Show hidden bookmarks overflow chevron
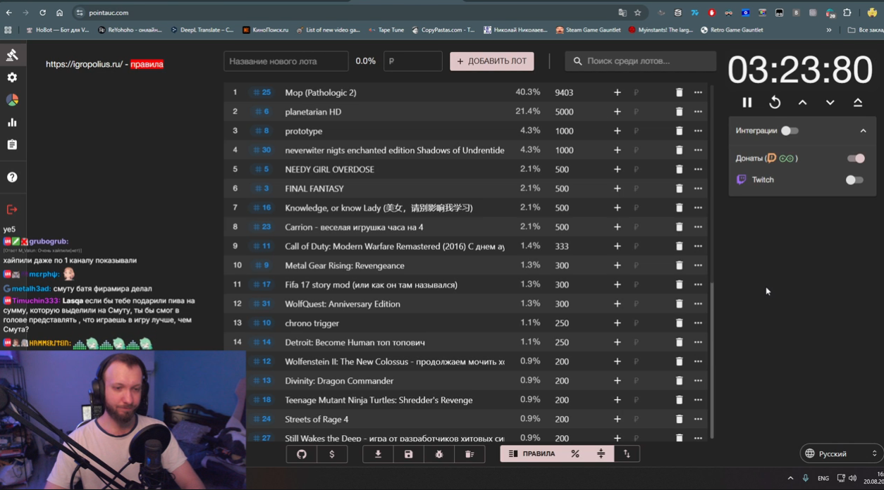The image size is (884, 490). pyautogui.click(x=829, y=30)
